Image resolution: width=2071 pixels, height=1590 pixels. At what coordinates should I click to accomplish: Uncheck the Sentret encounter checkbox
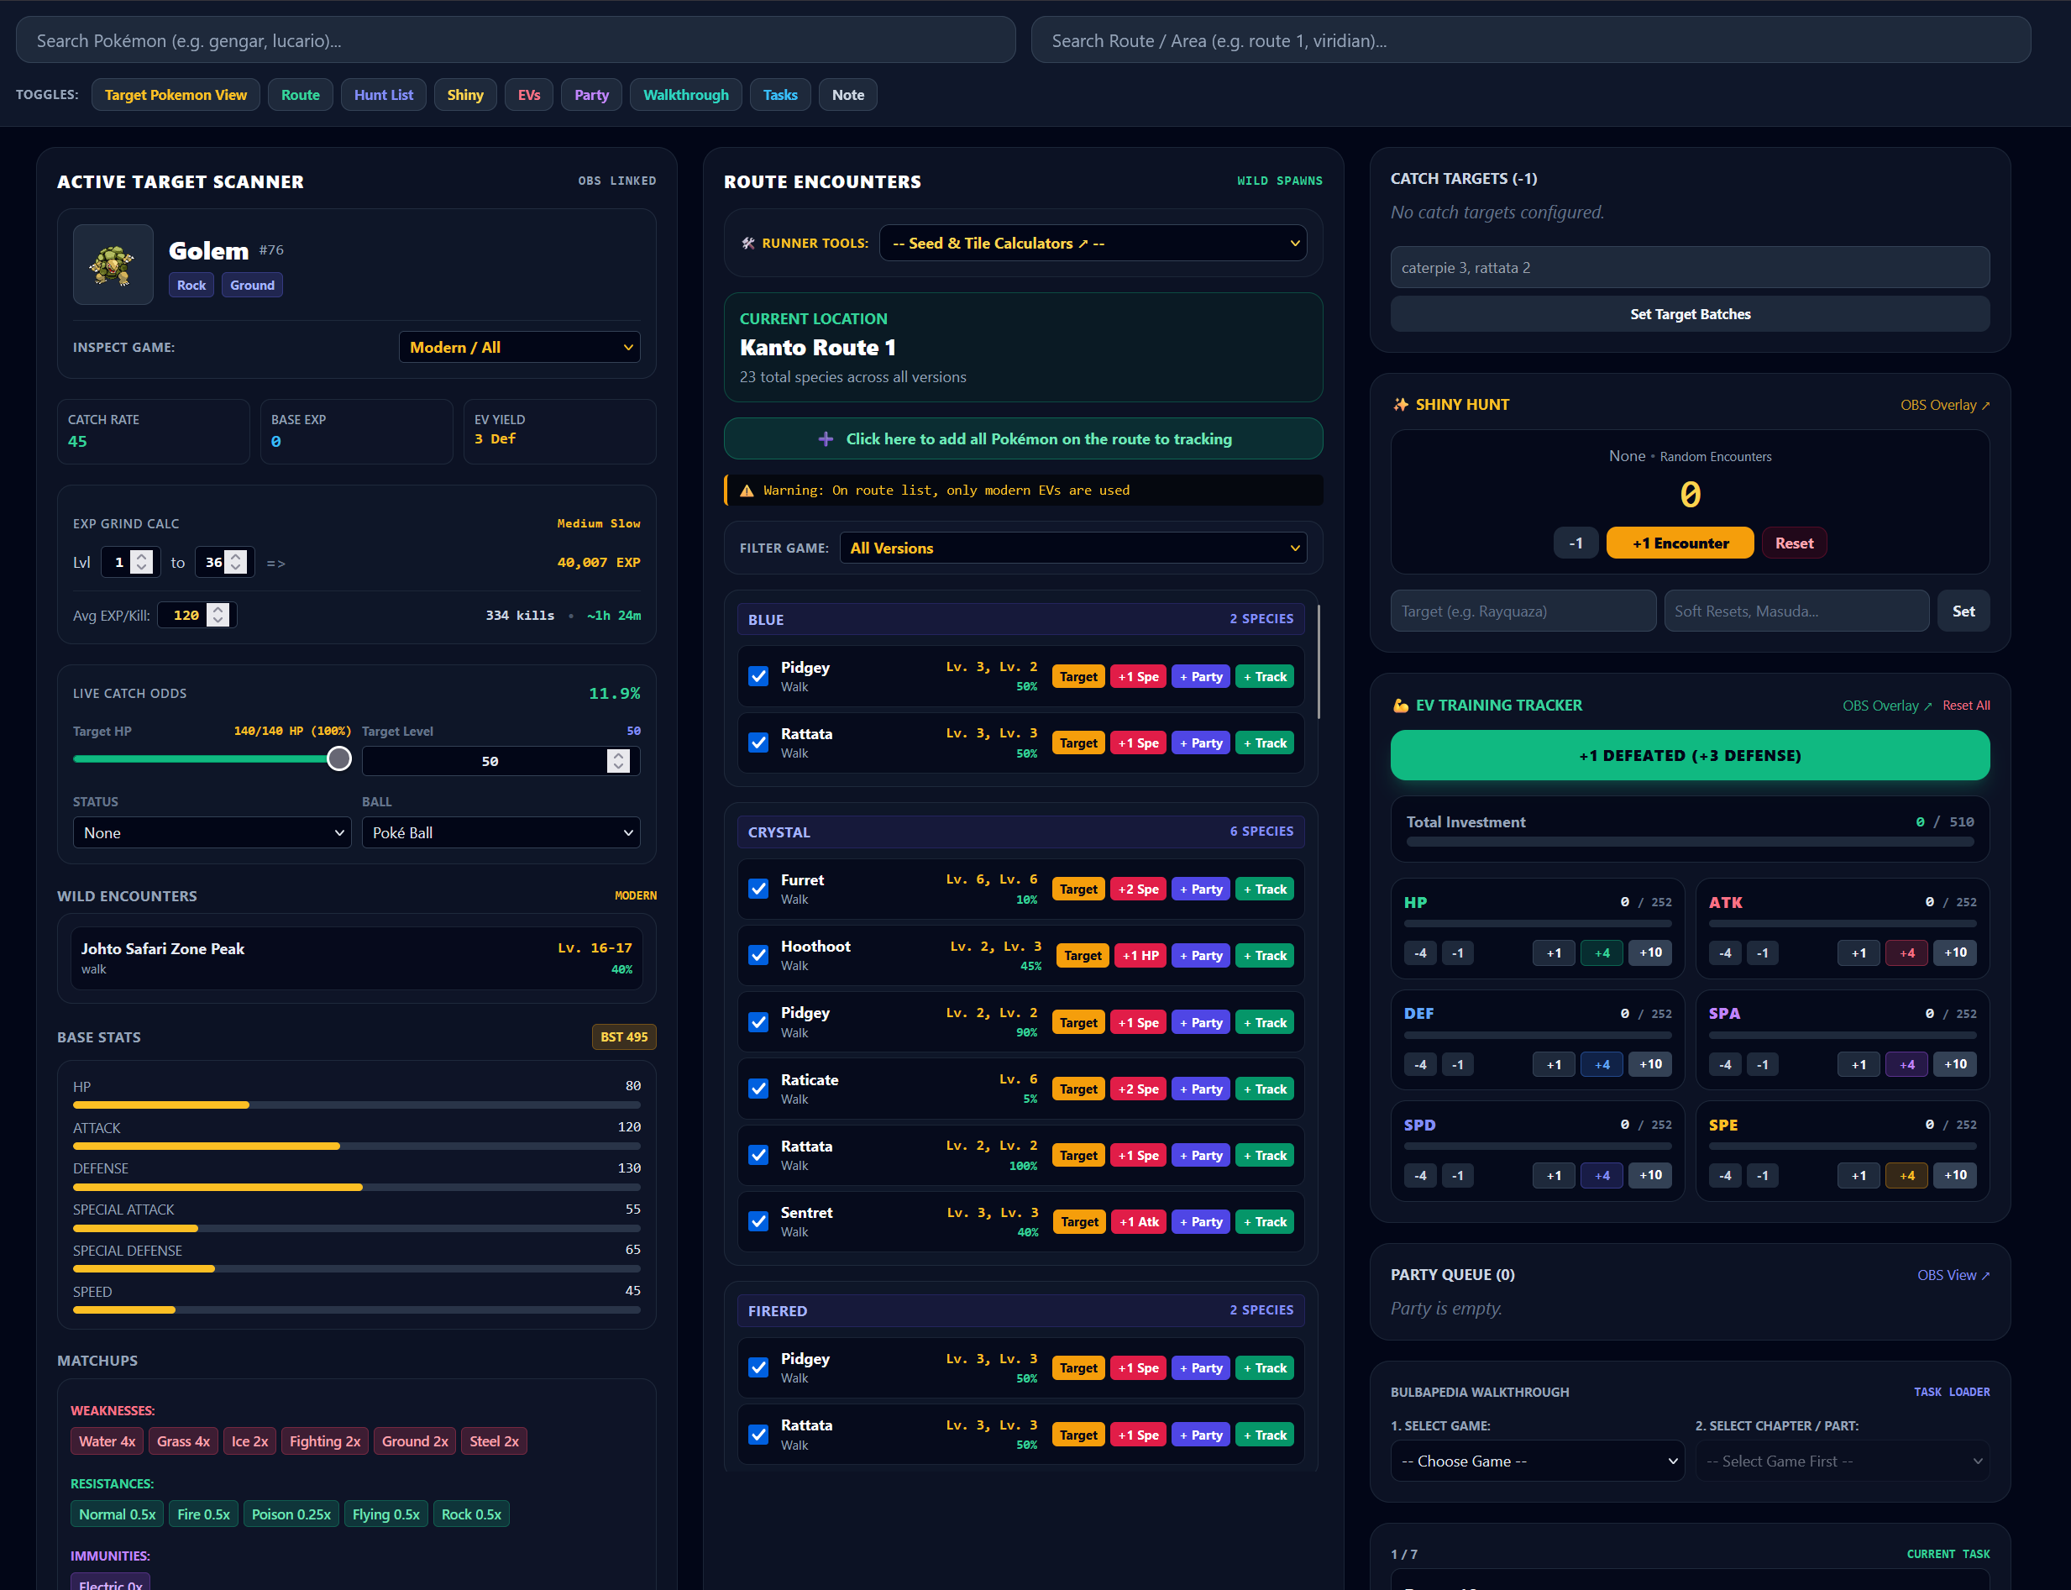tap(758, 1222)
